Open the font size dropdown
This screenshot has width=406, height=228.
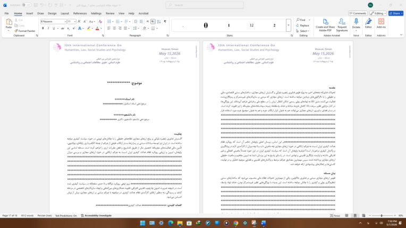pos(75,22)
